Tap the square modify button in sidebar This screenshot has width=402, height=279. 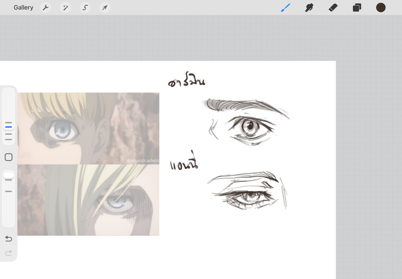9,157
